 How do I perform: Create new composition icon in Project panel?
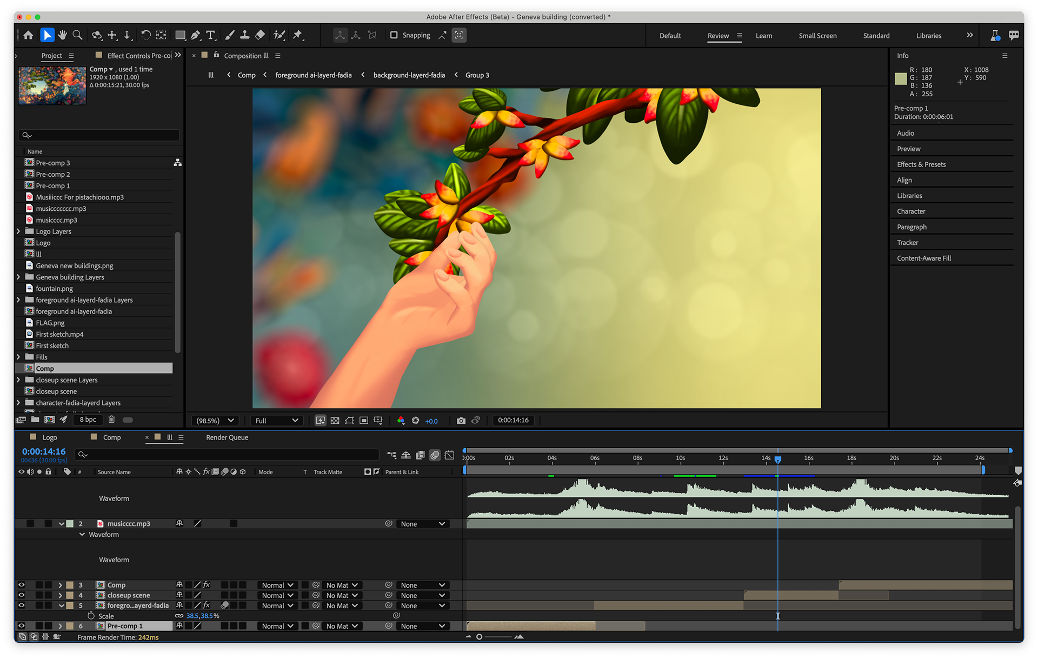click(x=49, y=420)
